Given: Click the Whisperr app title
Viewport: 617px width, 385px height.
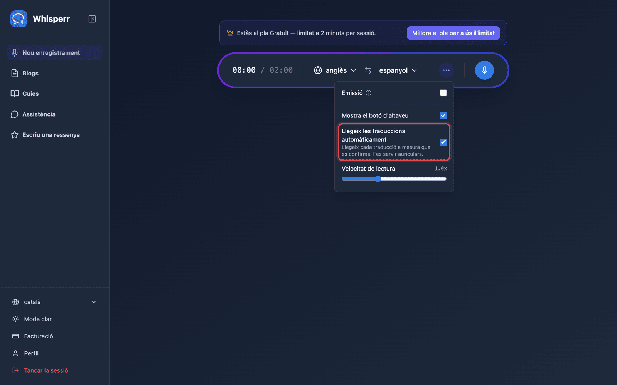Looking at the screenshot, I should (51, 19).
